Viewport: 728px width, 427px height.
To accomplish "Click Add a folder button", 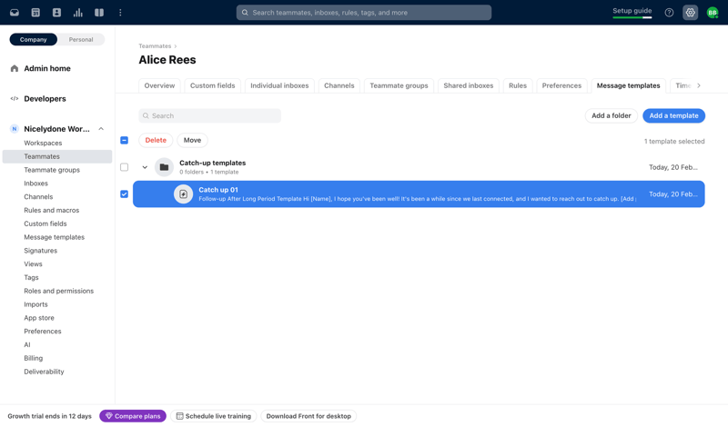I will pyautogui.click(x=611, y=116).
